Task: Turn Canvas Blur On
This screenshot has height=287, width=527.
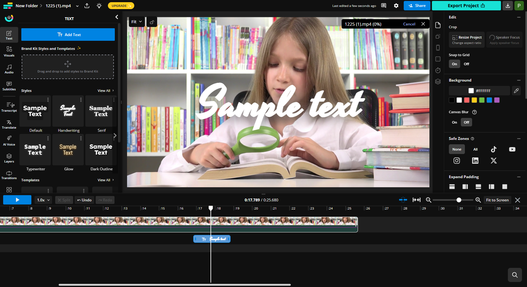Action: (x=455, y=122)
